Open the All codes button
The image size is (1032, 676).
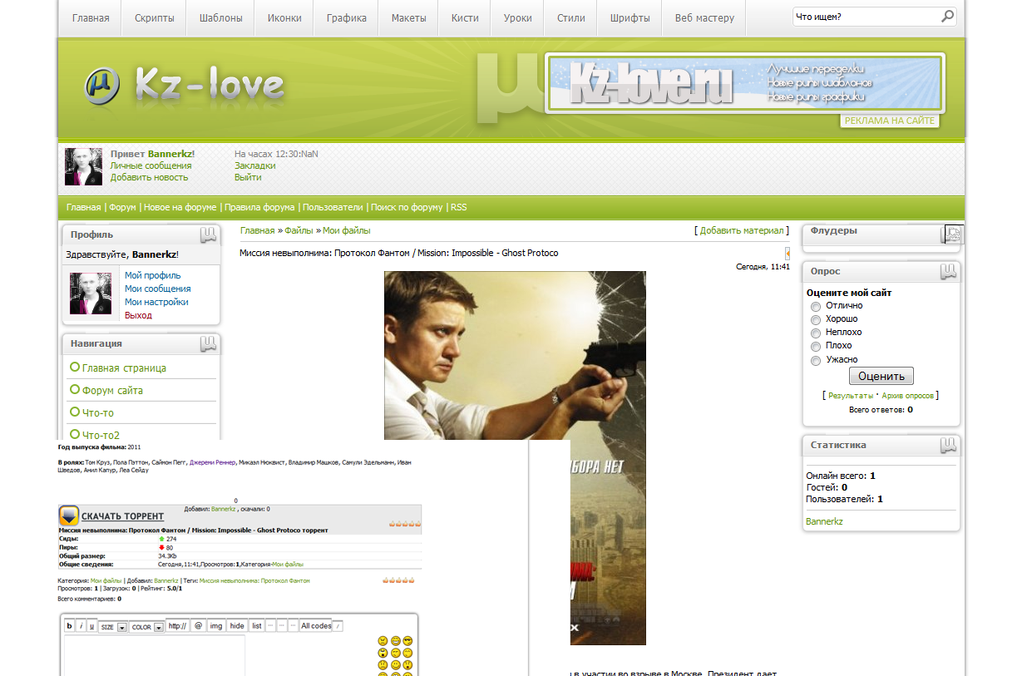tap(316, 626)
